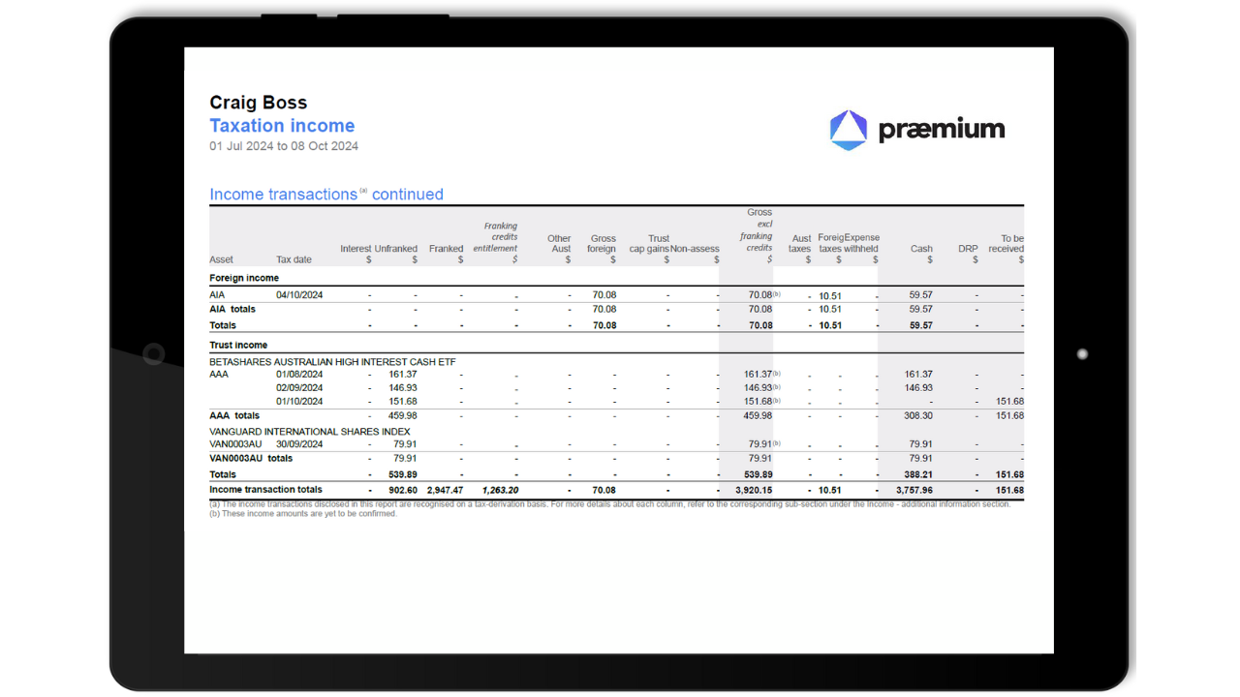Image resolution: width=1240 pixels, height=697 pixels.
Task: Tap the tablet's round home button
Action: pyautogui.click(x=153, y=354)
